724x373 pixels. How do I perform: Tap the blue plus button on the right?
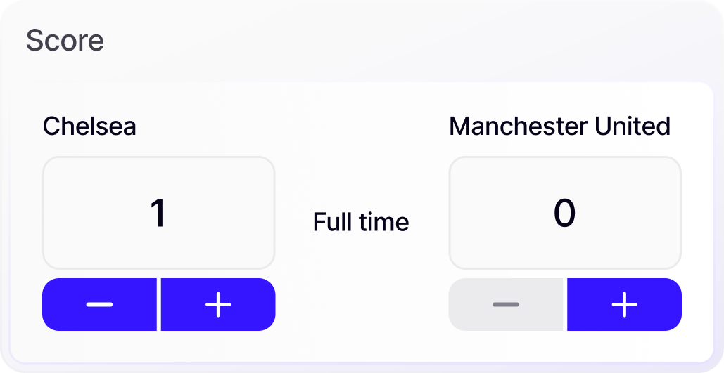(x=624, y=304)
